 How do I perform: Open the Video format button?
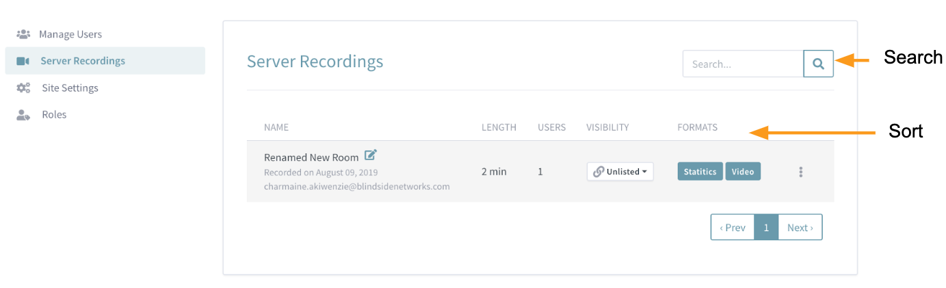[743, 171]
